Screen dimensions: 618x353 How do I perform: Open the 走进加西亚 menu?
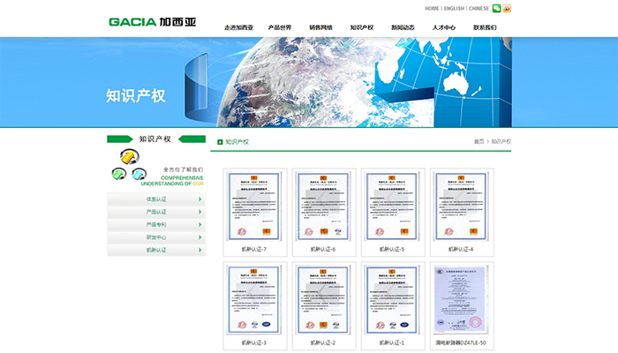tap(239, 27)
